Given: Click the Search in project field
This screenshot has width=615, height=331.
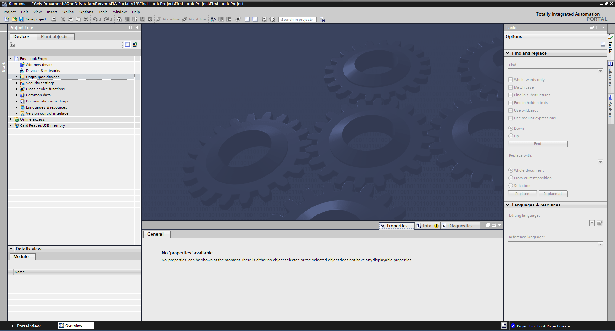Looking at the screenshot, I should [x=297, y=20].
